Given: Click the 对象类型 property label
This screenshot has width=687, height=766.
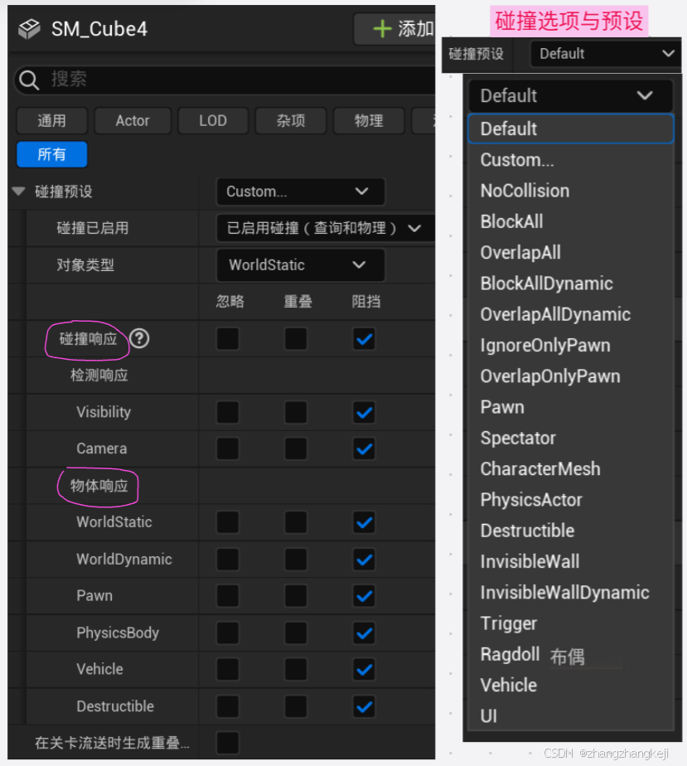Looking at the screenshot, I should click(85, 264).
